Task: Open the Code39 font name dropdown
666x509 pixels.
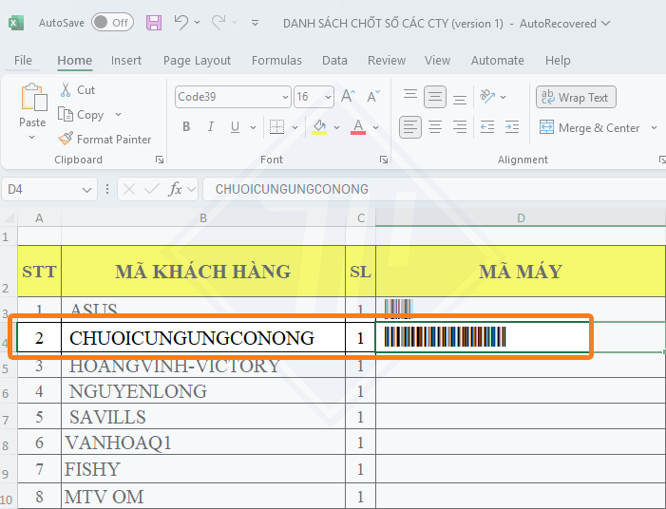Action: (x=285, y=97)
